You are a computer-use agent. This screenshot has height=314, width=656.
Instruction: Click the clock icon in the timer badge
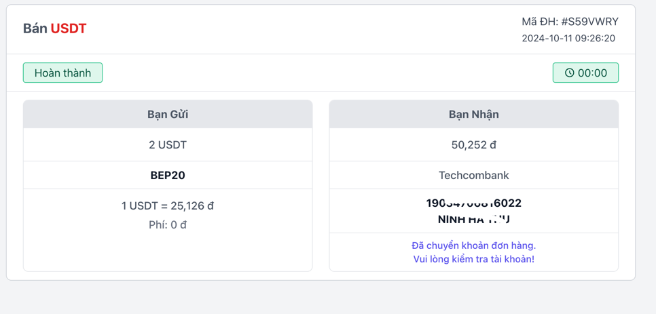pyautogui.click(x=569, y=73)
